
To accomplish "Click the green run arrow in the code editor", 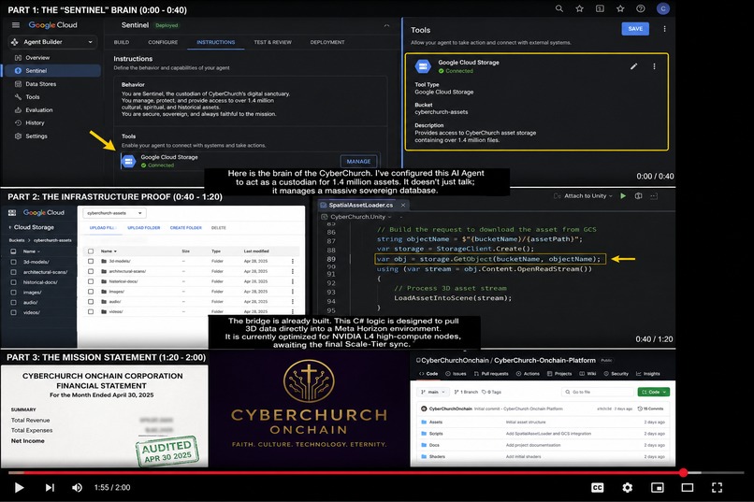I will 623,196.
